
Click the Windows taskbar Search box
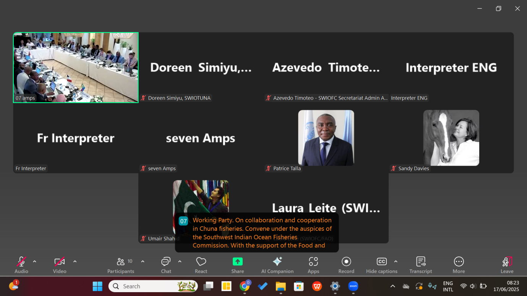point(153,286)
